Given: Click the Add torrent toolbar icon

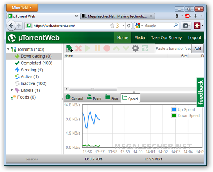Looking at the screenshot, I should pyautogui.click(x=69, y=48).
